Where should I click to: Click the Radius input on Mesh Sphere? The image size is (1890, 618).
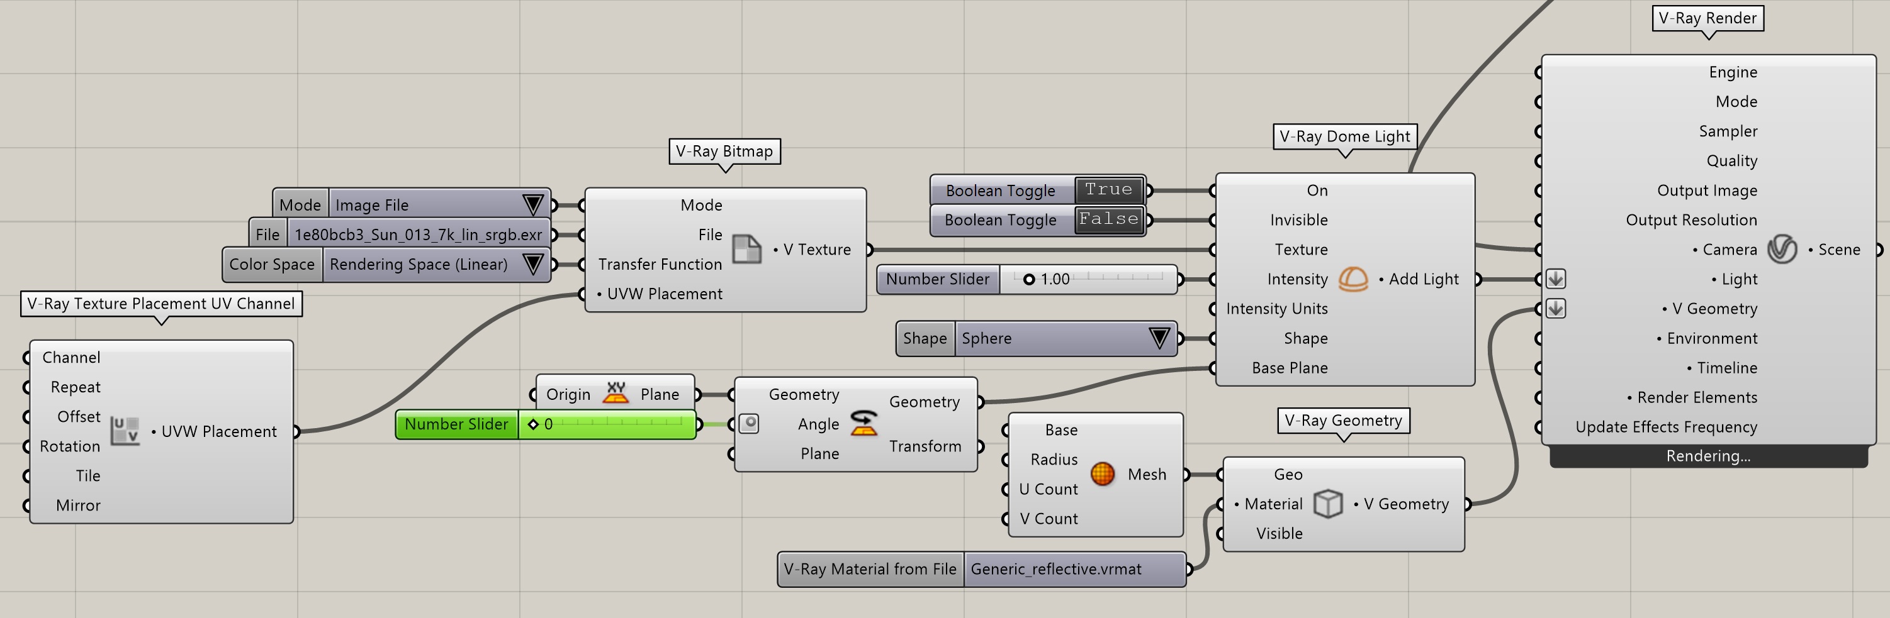click(x=1054, y=460)
